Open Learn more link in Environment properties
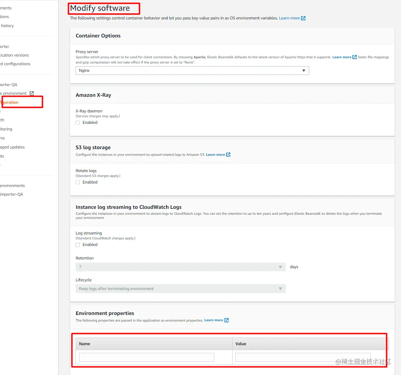The width and height of the screenshot is (401, 375). pos(213,320)
